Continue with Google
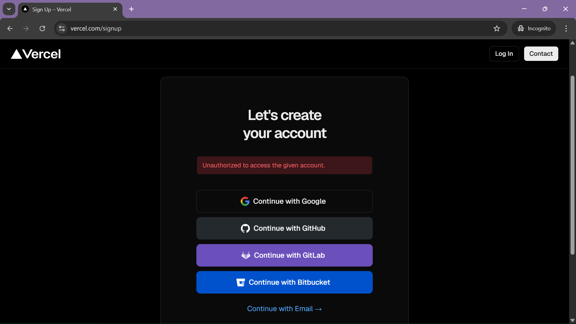The width and height of the screenshot is (576, 324). [x=284, y=201]
